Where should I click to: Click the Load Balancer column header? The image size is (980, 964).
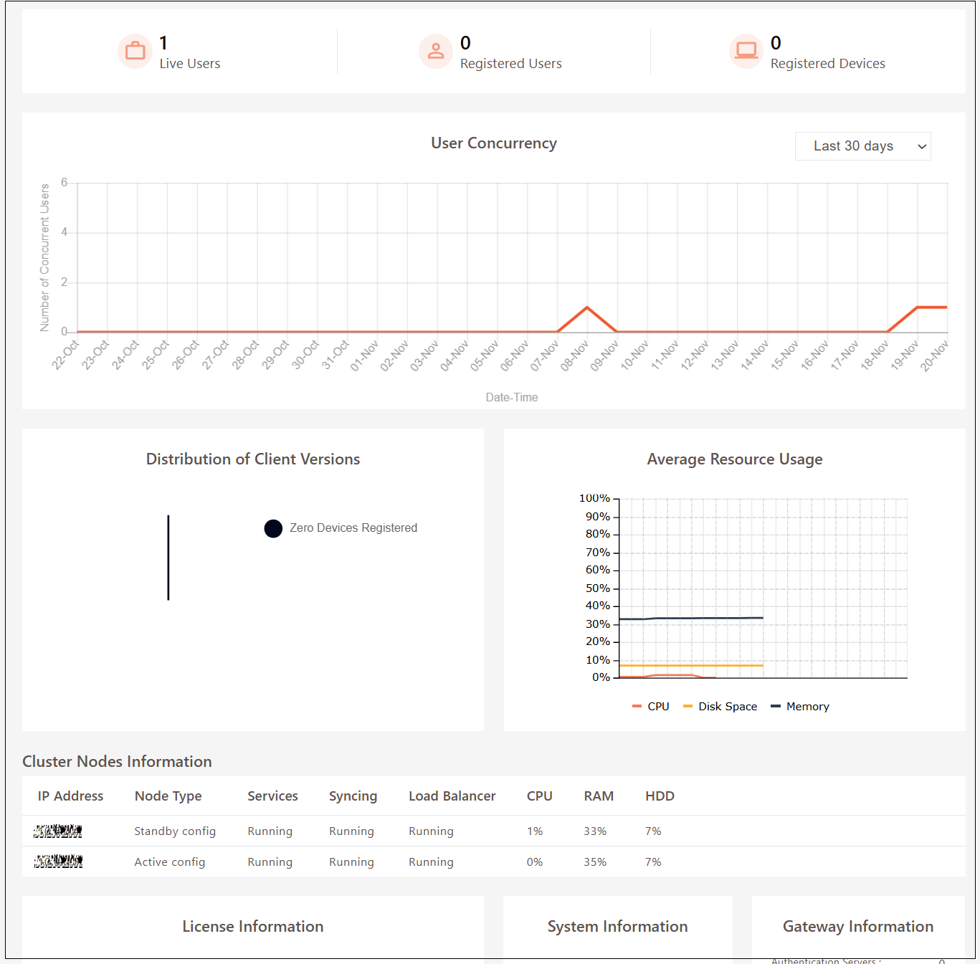[452, 796]
